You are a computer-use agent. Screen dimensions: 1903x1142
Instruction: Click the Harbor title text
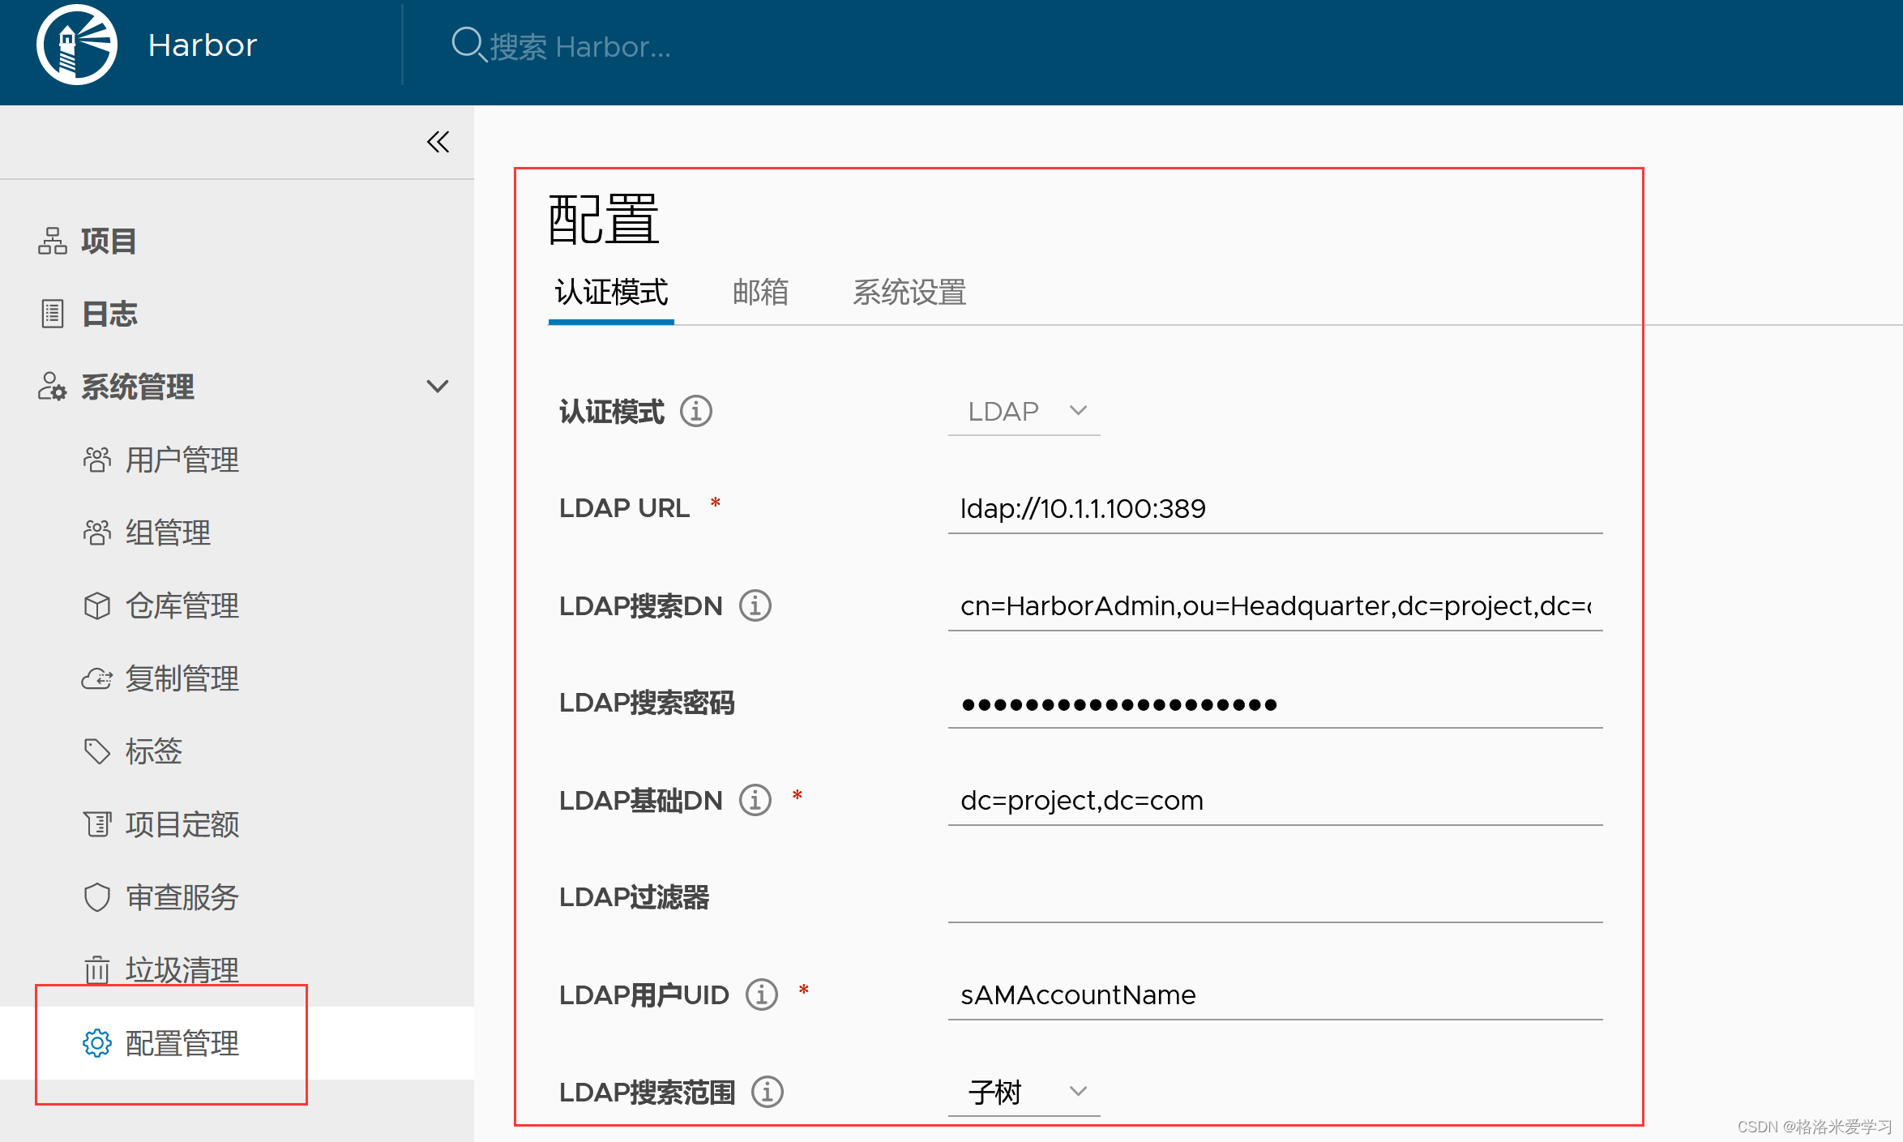(203, 45)
